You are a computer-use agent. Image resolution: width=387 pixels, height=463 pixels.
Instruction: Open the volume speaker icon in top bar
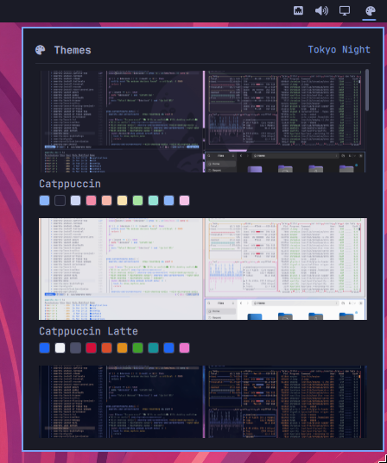[321, 11]
